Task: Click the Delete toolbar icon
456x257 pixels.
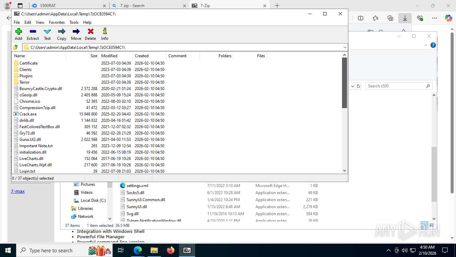Action: coord(91,34)
